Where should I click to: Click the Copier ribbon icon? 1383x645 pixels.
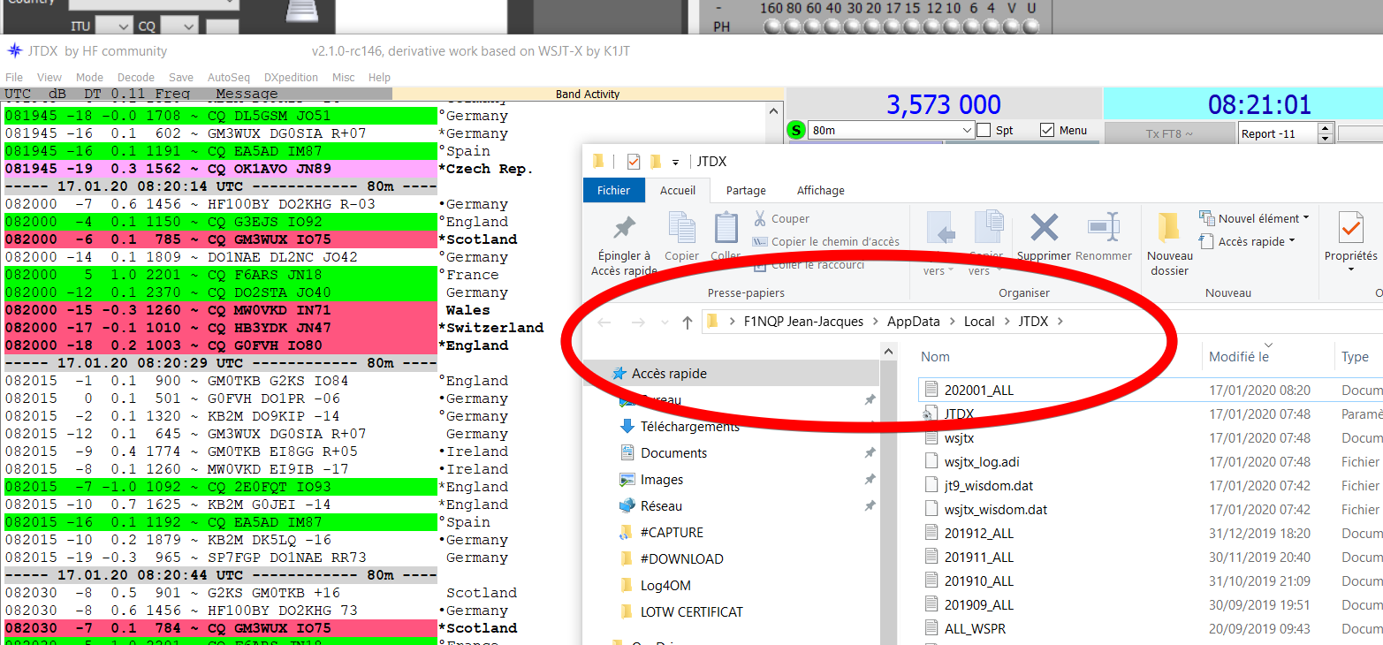[681, 228]
